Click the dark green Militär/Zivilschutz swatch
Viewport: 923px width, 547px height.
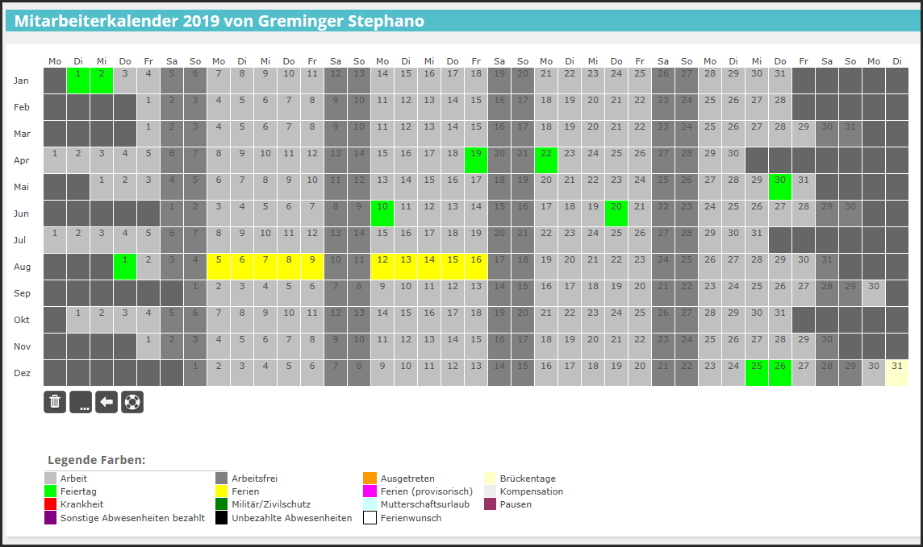click(220, 504)
